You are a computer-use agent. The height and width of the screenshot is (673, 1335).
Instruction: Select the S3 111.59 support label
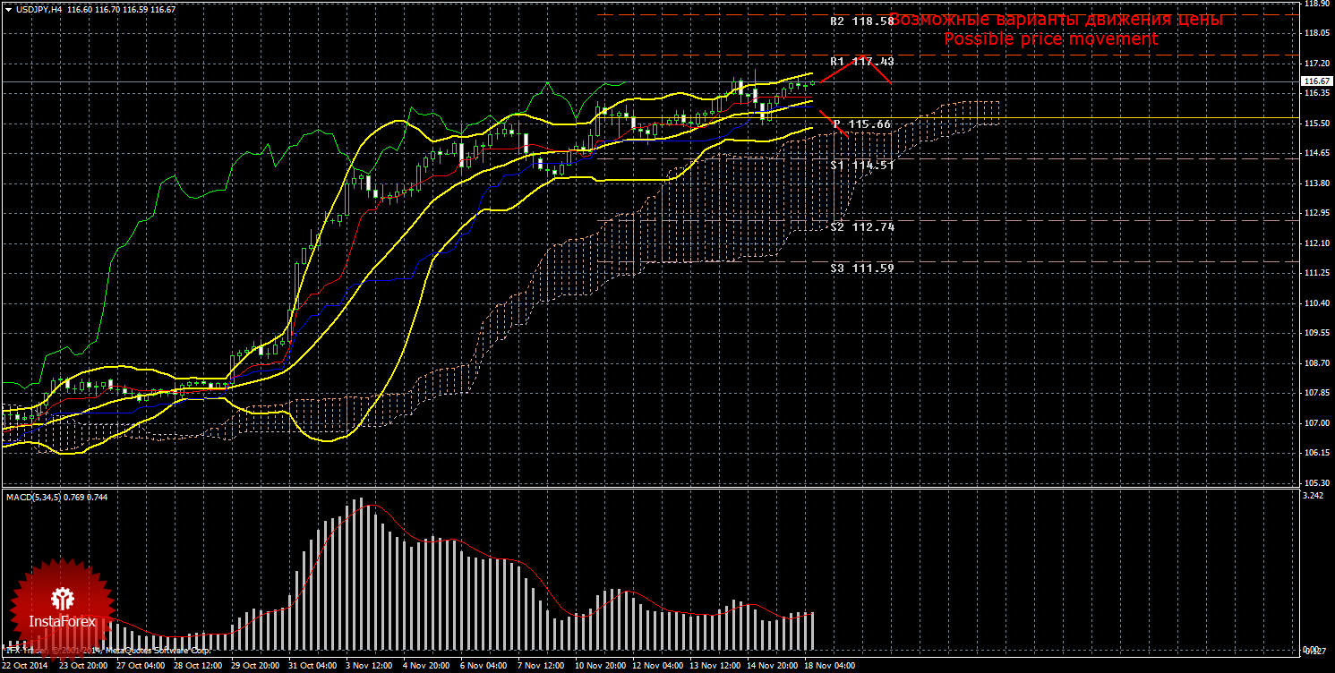point(861,268)
